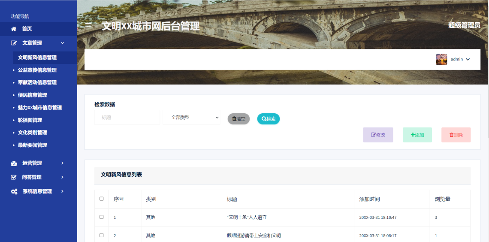Click the 修改 edit button
The width and height of the screenshot is (489, 242).
pos(378,135)
